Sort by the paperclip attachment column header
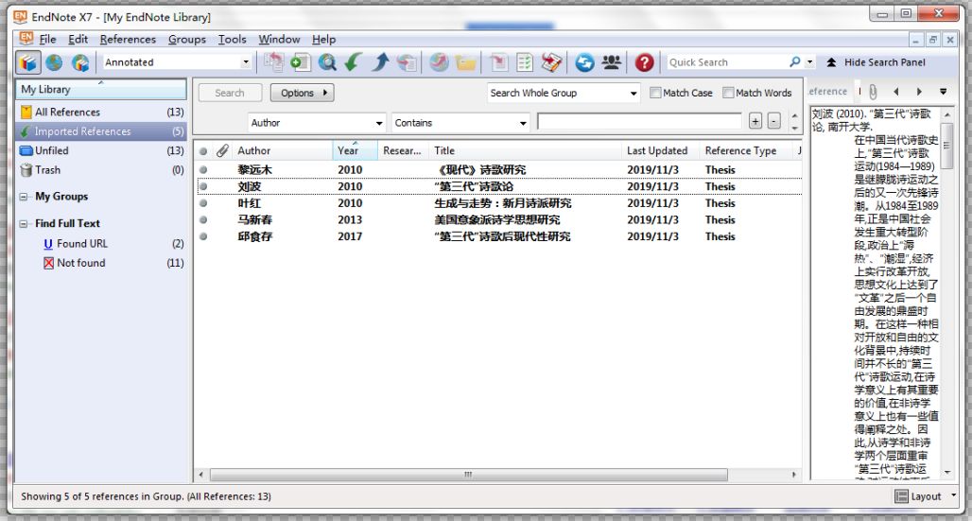Image resolution: width=972 pixels, height=521 pixels. click(x=222, y=150)
